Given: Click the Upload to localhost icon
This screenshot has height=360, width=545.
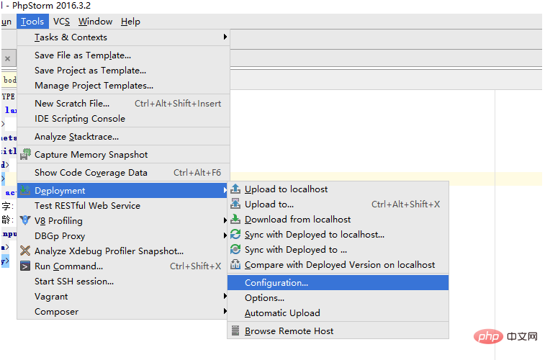Looking at the screenshot, I should (x=235, y=189).
